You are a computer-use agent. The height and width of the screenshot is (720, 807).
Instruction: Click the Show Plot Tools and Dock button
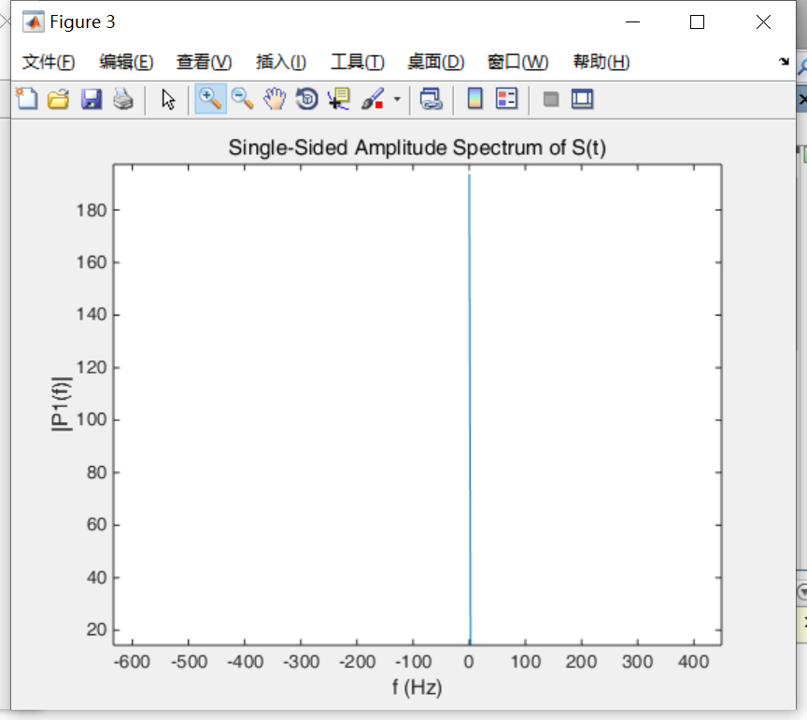pyautogui.click(x=582, y=99)
